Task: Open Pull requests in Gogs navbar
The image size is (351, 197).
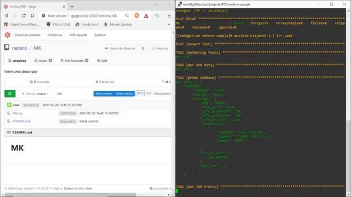Action: pyautogui.click(x=78, y=35)
